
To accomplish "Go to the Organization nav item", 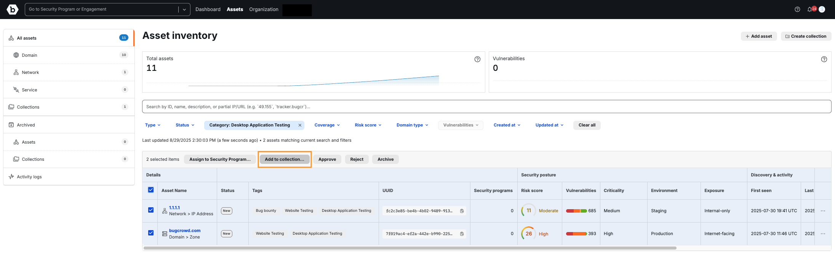I will pyautogui.click(x=264, y=10).
